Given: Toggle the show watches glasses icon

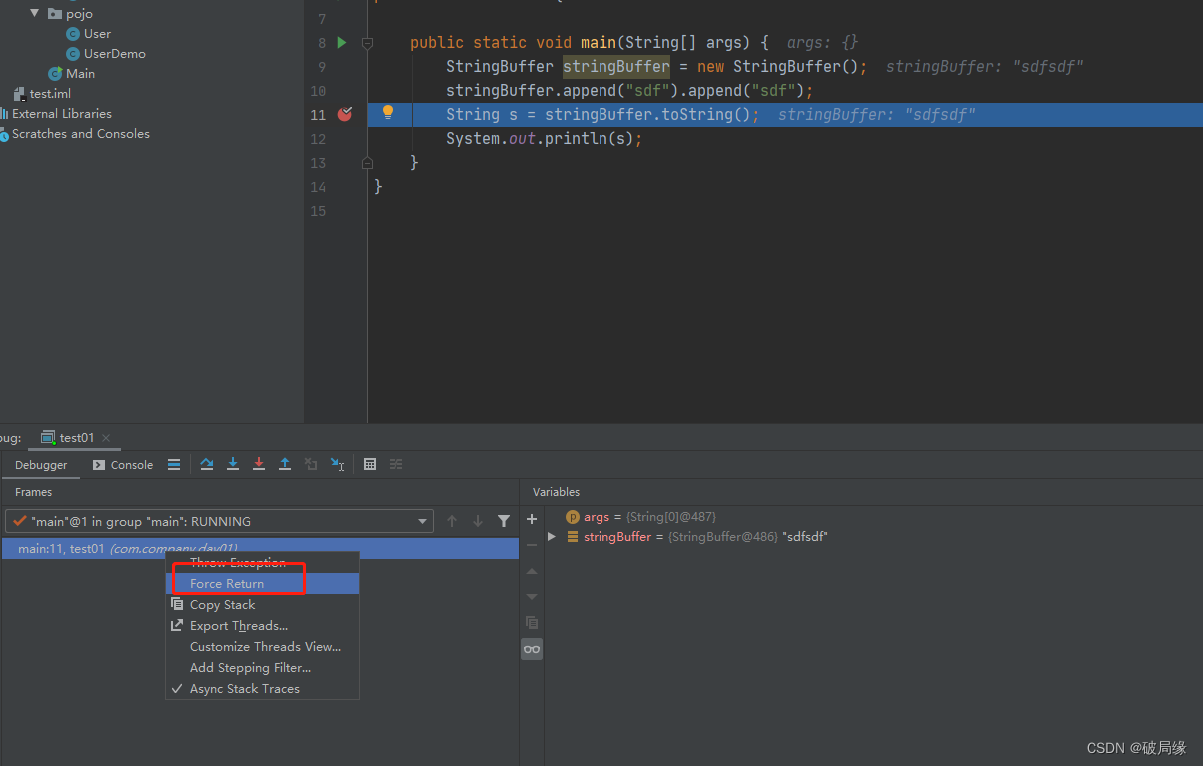Looking at the screenshot, I should [532, 649].
